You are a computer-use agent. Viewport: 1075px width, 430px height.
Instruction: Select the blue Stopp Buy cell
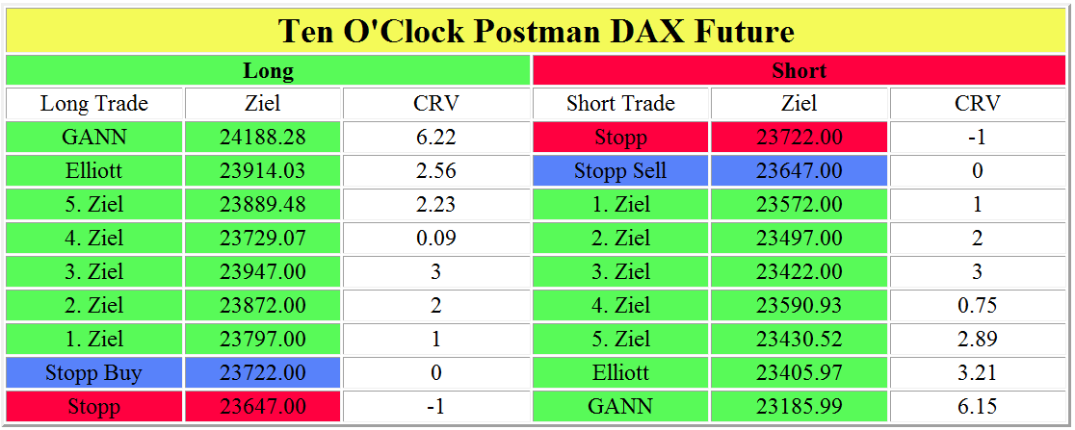click(x=94, y=373)
